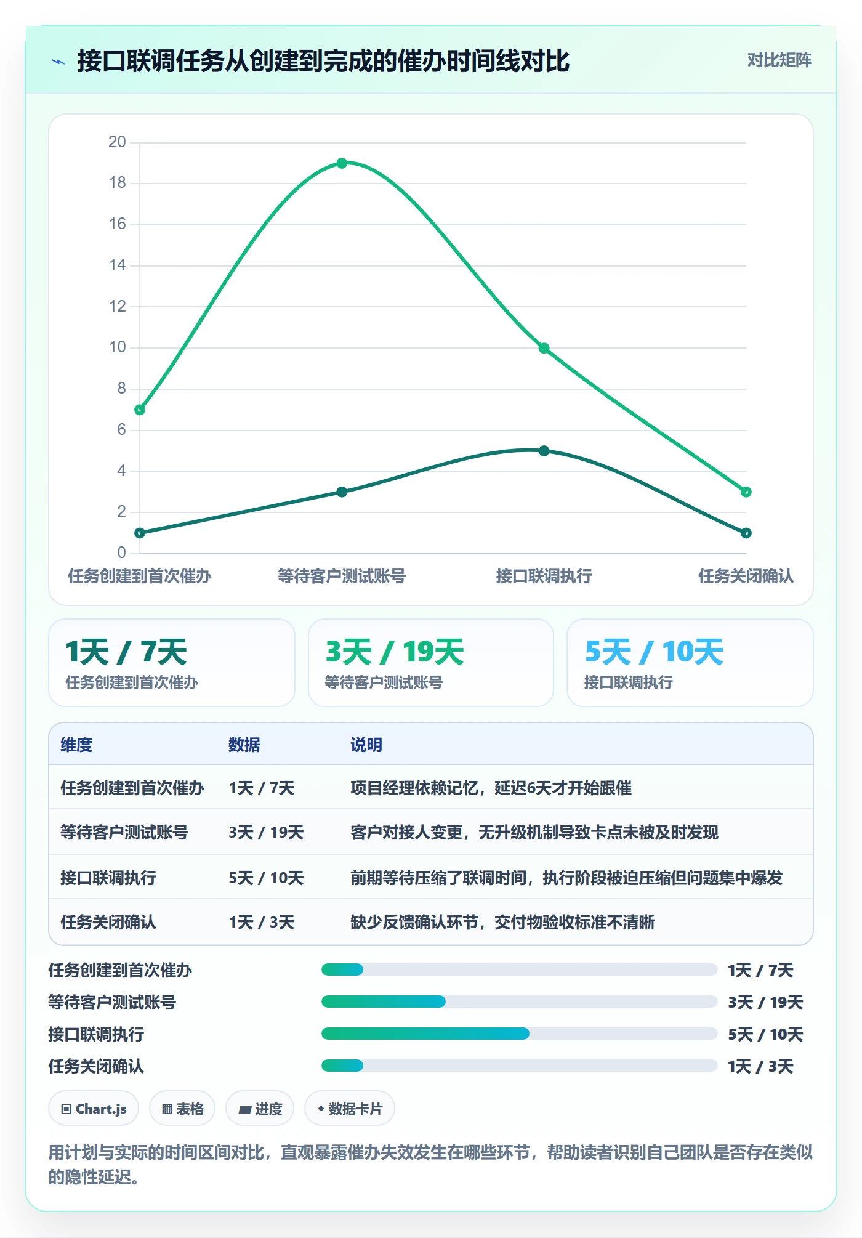
Task: Click the 3天 / 19天 summary card
Action: pyautogui.click(x=431, y=663)
